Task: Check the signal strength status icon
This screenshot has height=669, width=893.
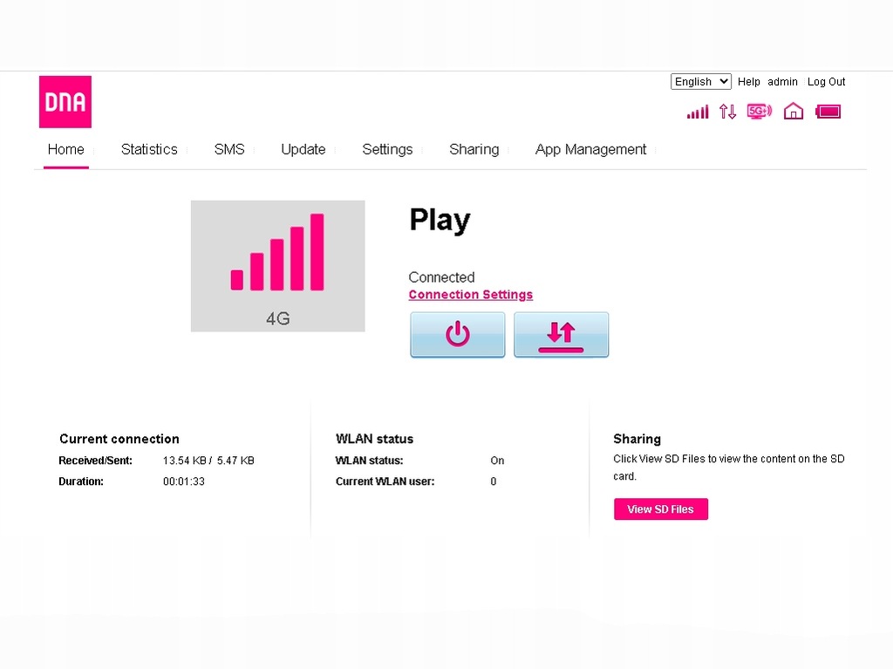Action: pos(698,112)
